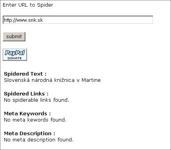Click the word 'Martine' in spidered text
171x150 pixels.
(x=91, y=80)
